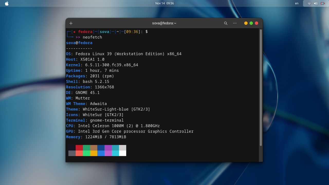Click the pink-violet block in bottom row
The image size is (329, 185).
point(108,153)
